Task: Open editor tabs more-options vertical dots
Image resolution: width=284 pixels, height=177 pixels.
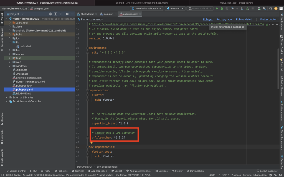Action: (x=277, y=14)
